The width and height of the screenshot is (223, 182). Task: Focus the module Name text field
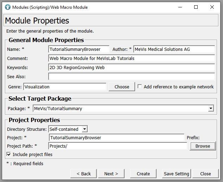coord(79,49)
